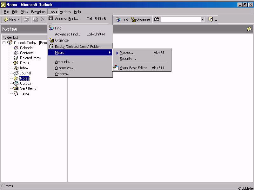Collapse the Outlook Today tree node
The width and height of the screenshot is (254, 190).
(4, 43)
